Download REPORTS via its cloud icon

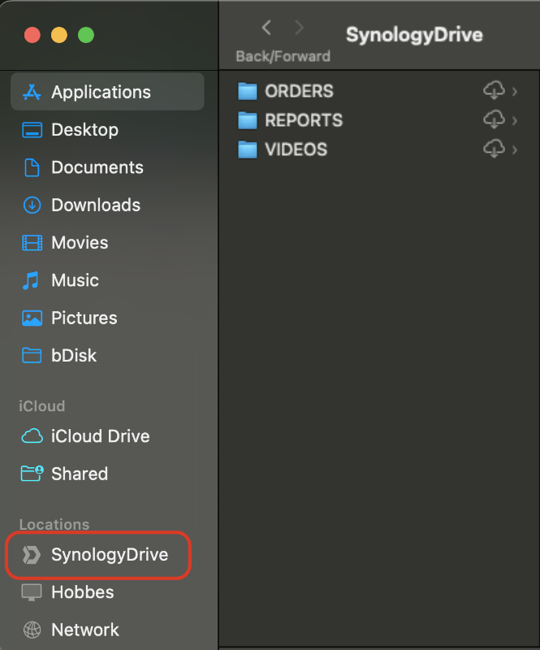494,119
